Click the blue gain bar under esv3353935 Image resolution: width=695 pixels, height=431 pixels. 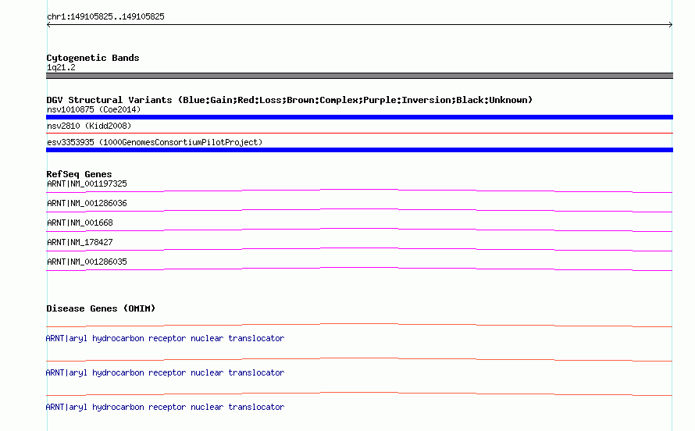[359, 150]
